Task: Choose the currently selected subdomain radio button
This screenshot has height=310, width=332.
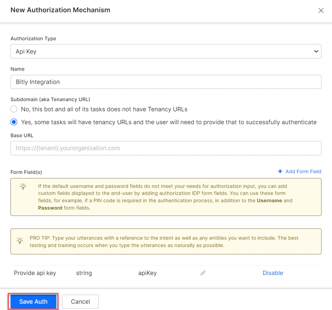Action: tap(14, 122)
